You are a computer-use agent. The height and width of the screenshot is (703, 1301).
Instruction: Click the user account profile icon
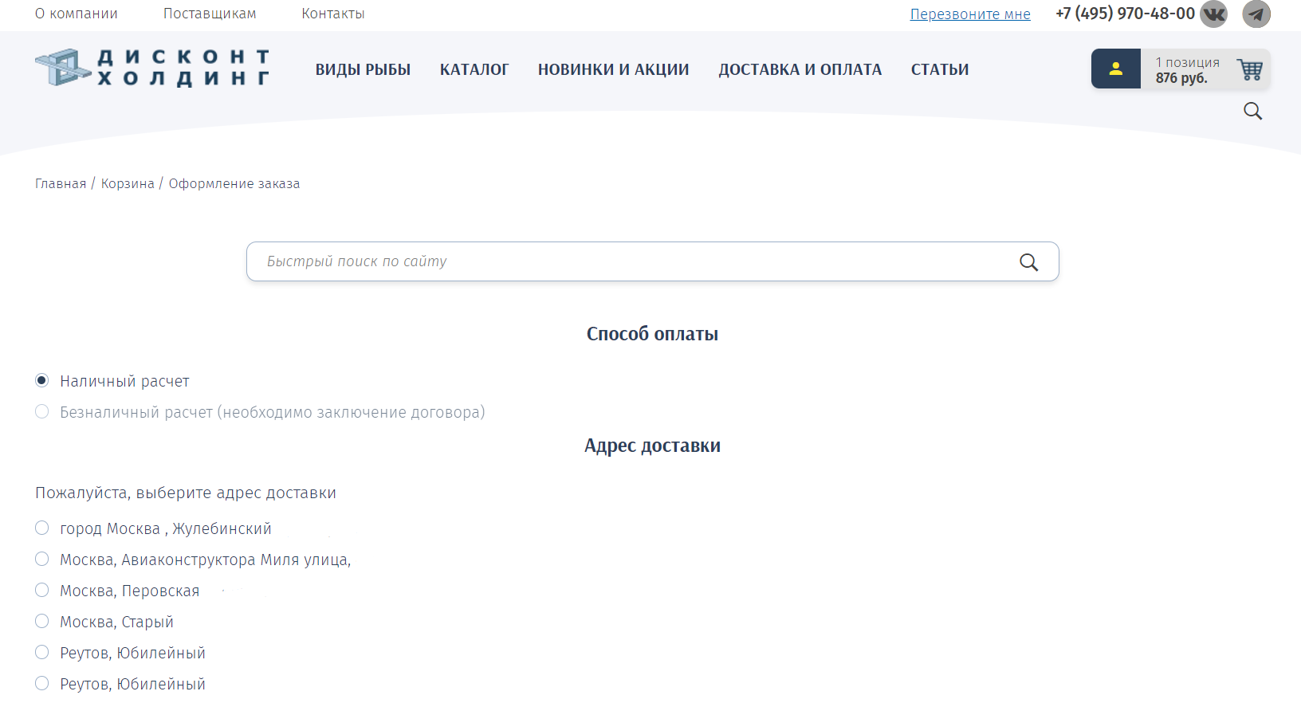1115,69
